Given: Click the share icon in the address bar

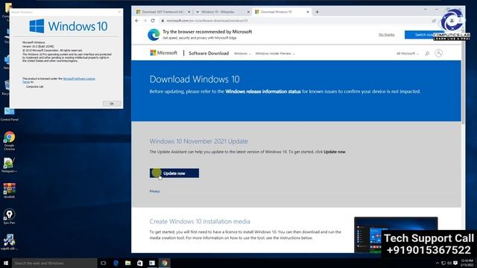Looking at the screenshot, I should 434,21.
